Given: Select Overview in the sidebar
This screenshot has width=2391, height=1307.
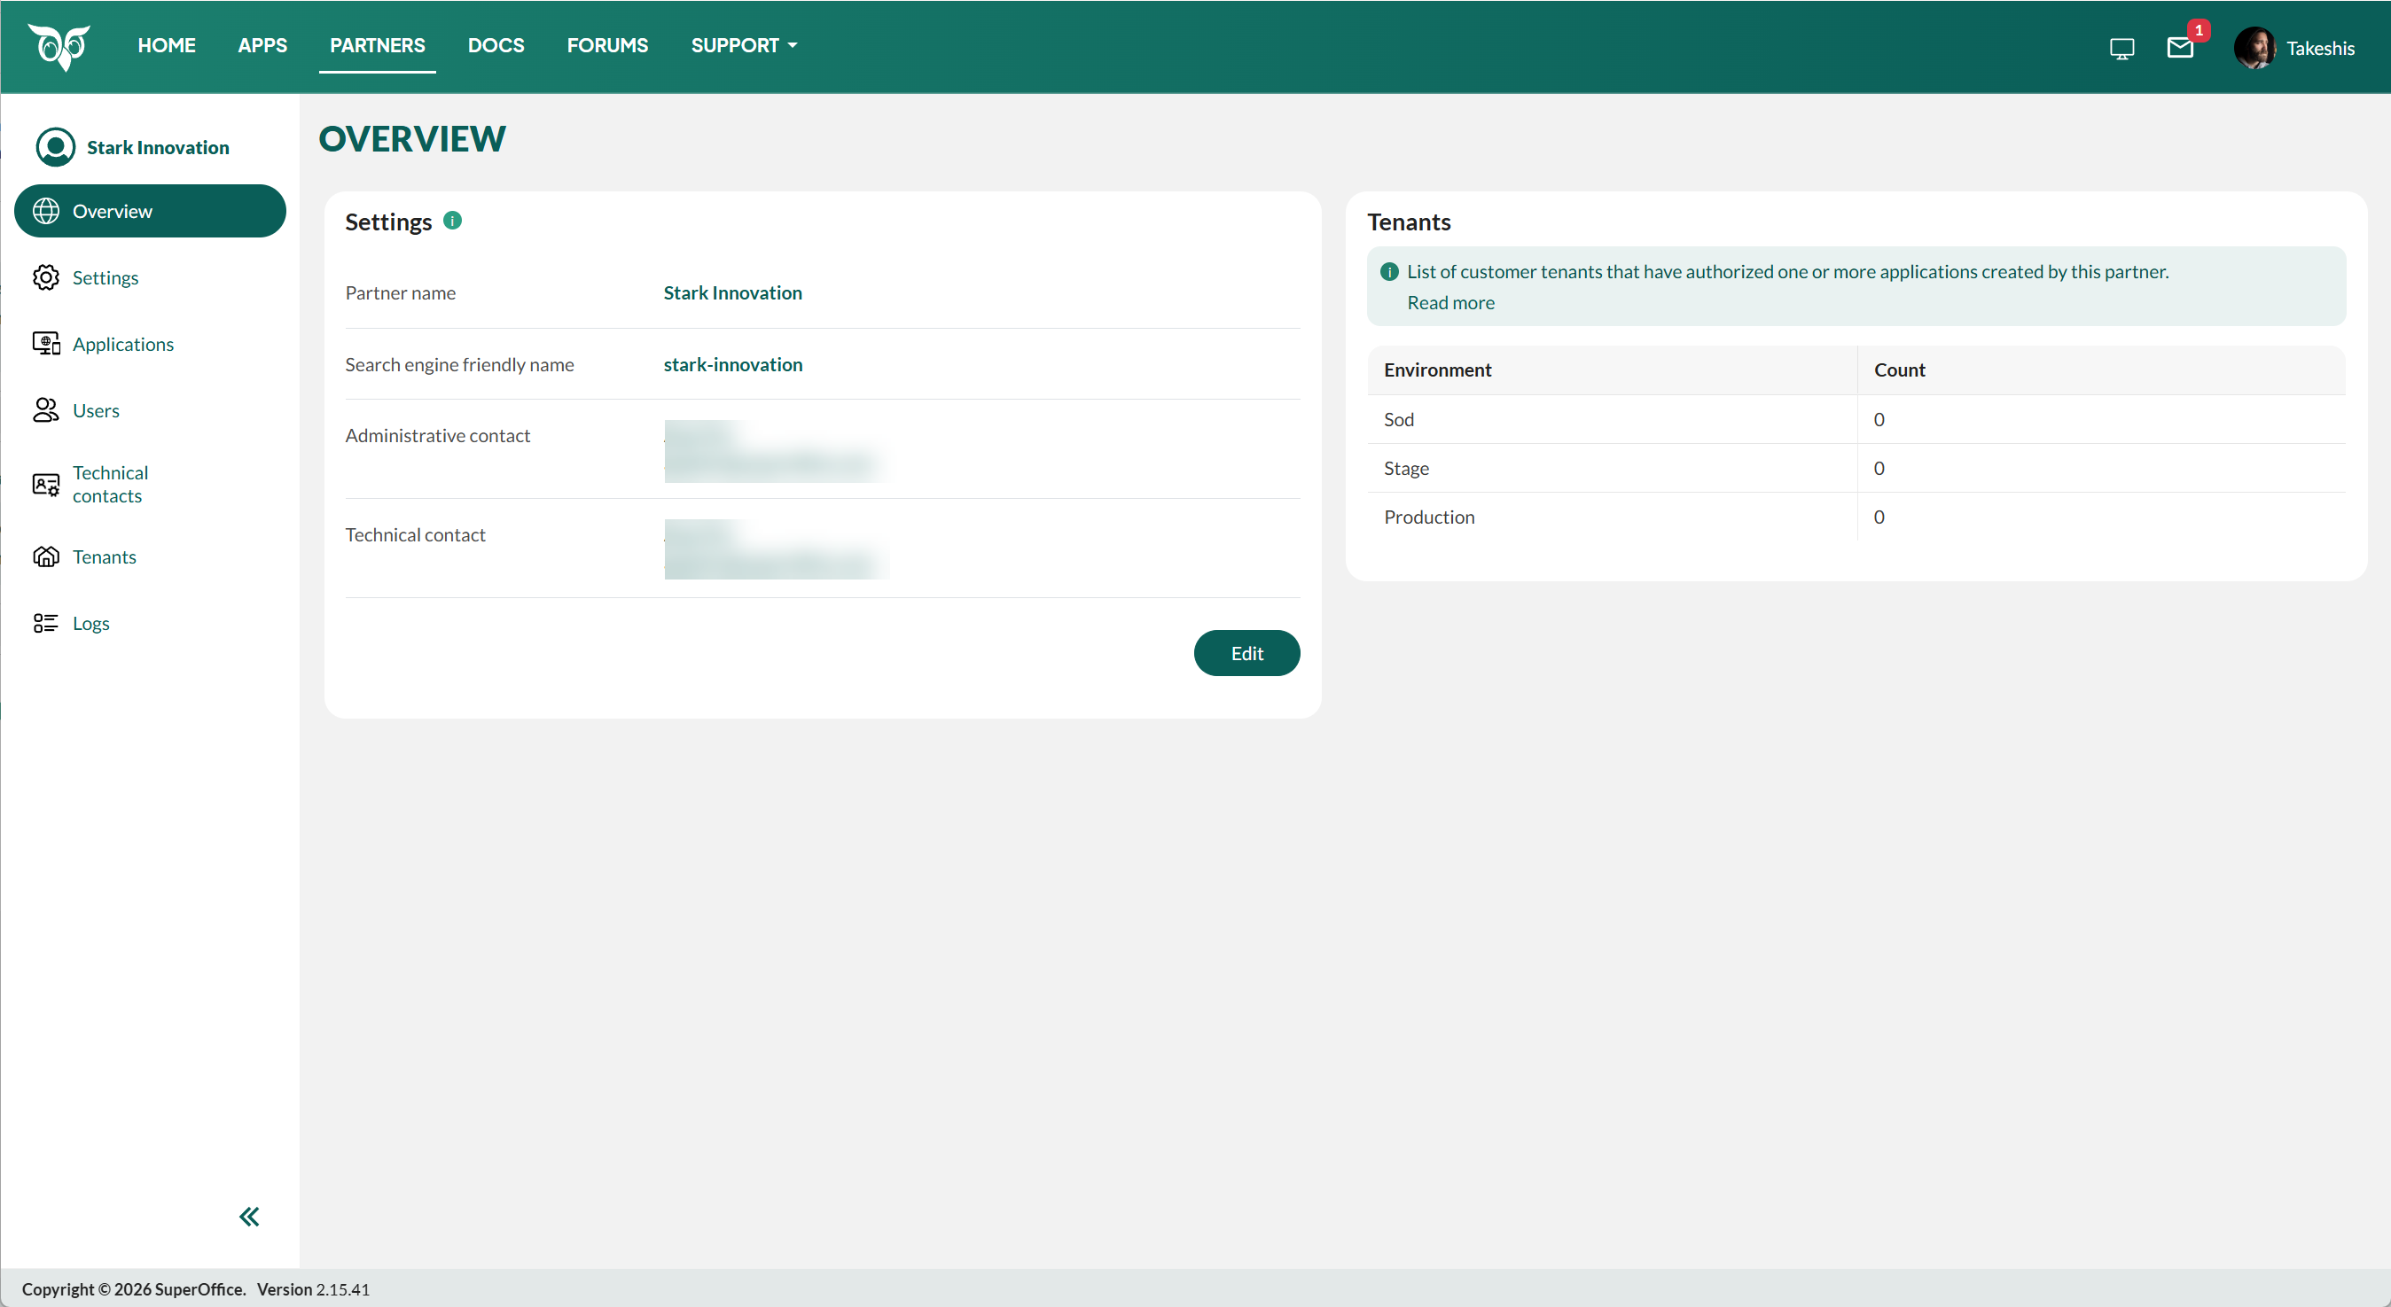Looking at the screenshot, I should 151,212.
